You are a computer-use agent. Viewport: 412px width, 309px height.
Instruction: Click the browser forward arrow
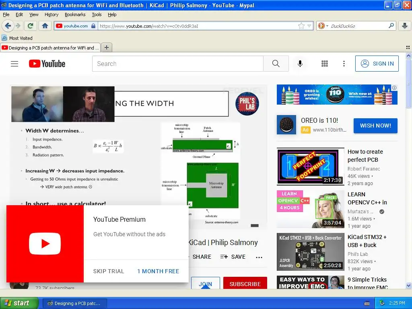pyautogui.click(x=18, y=26)
